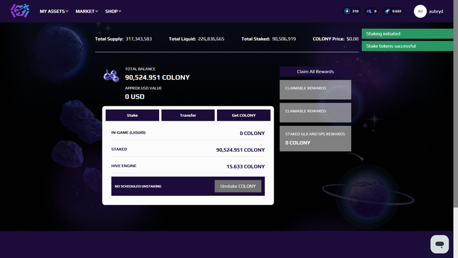
Task: Open the chat support bubble icon
Action: [x=440, y=244]
